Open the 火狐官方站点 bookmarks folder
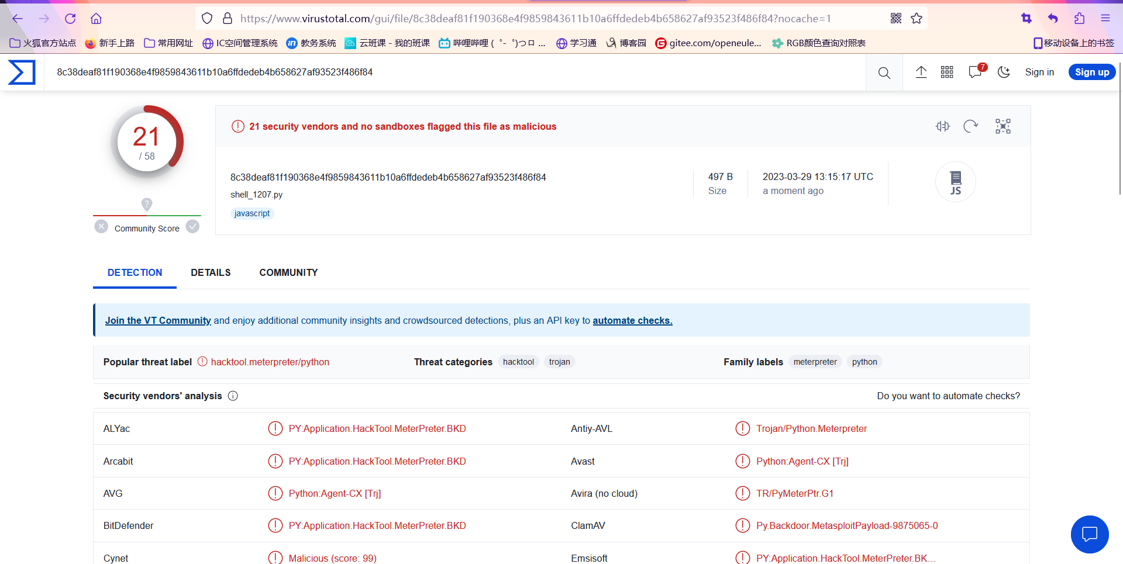The height and width of the screenshot is (564, 1123). (43, 43)
